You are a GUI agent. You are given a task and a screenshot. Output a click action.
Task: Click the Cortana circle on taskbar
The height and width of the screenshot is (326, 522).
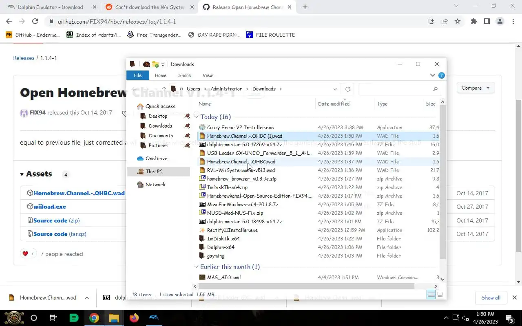[x=33, y=318]
